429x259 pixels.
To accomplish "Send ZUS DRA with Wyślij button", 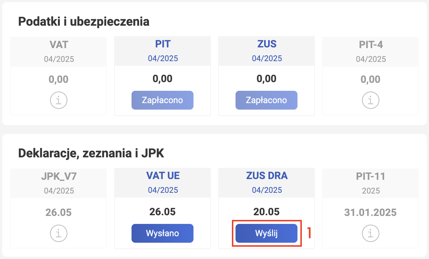I will pos(266,233).
